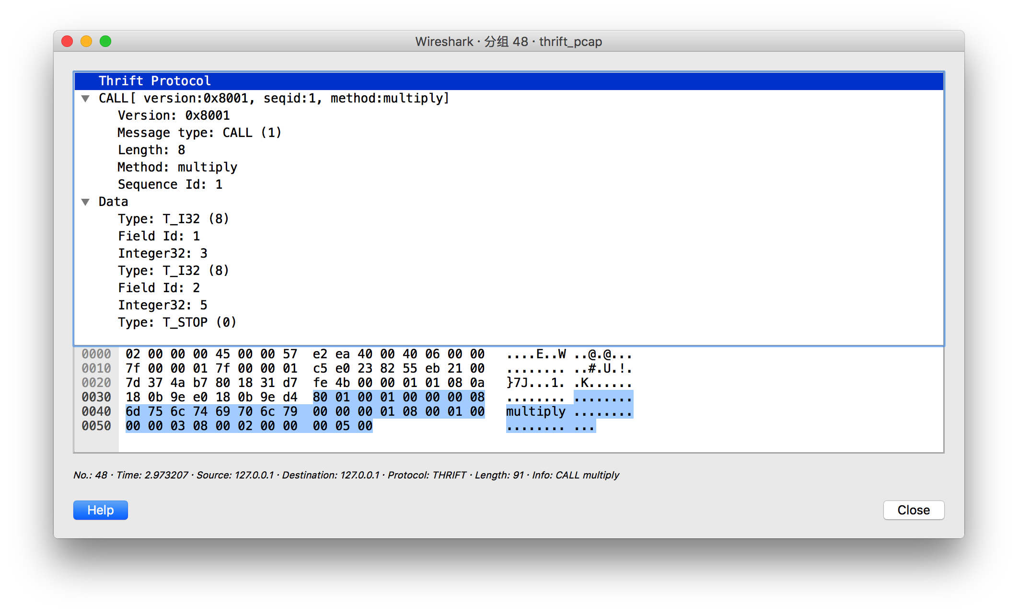Click the '....E..W' ASCII text
This screenshot has height=615, width=1018.
click(536, 354)
